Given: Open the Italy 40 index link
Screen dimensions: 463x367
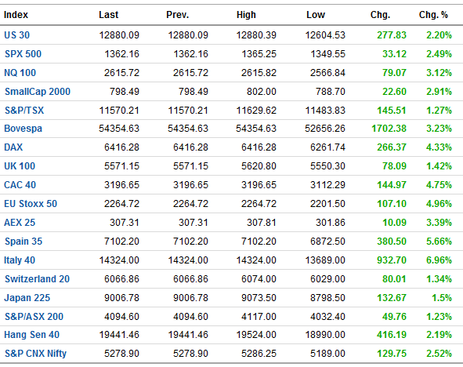Looking at the screenshot, I should [x=20, y=260].
